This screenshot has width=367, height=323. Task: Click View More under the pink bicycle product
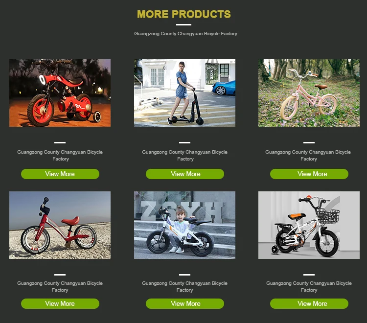309,174
